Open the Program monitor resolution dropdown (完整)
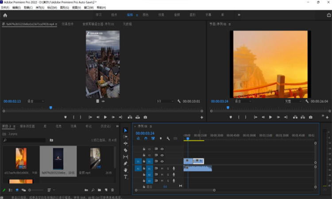This screenshot has height=199, width=332. click(x=293, y=101)
